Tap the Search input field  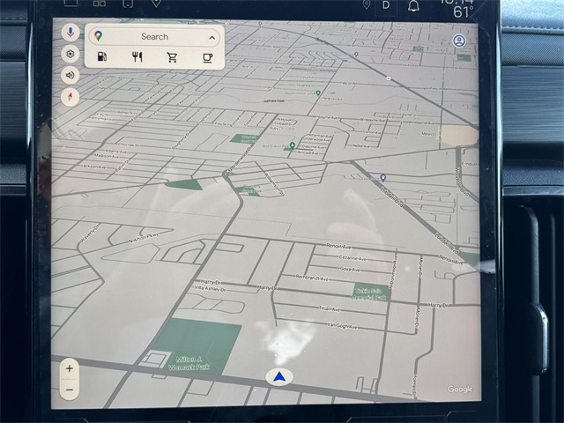(155, 37)
